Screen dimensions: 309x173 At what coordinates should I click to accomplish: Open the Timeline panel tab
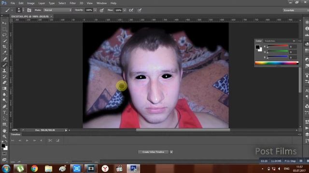click(15, 135)
